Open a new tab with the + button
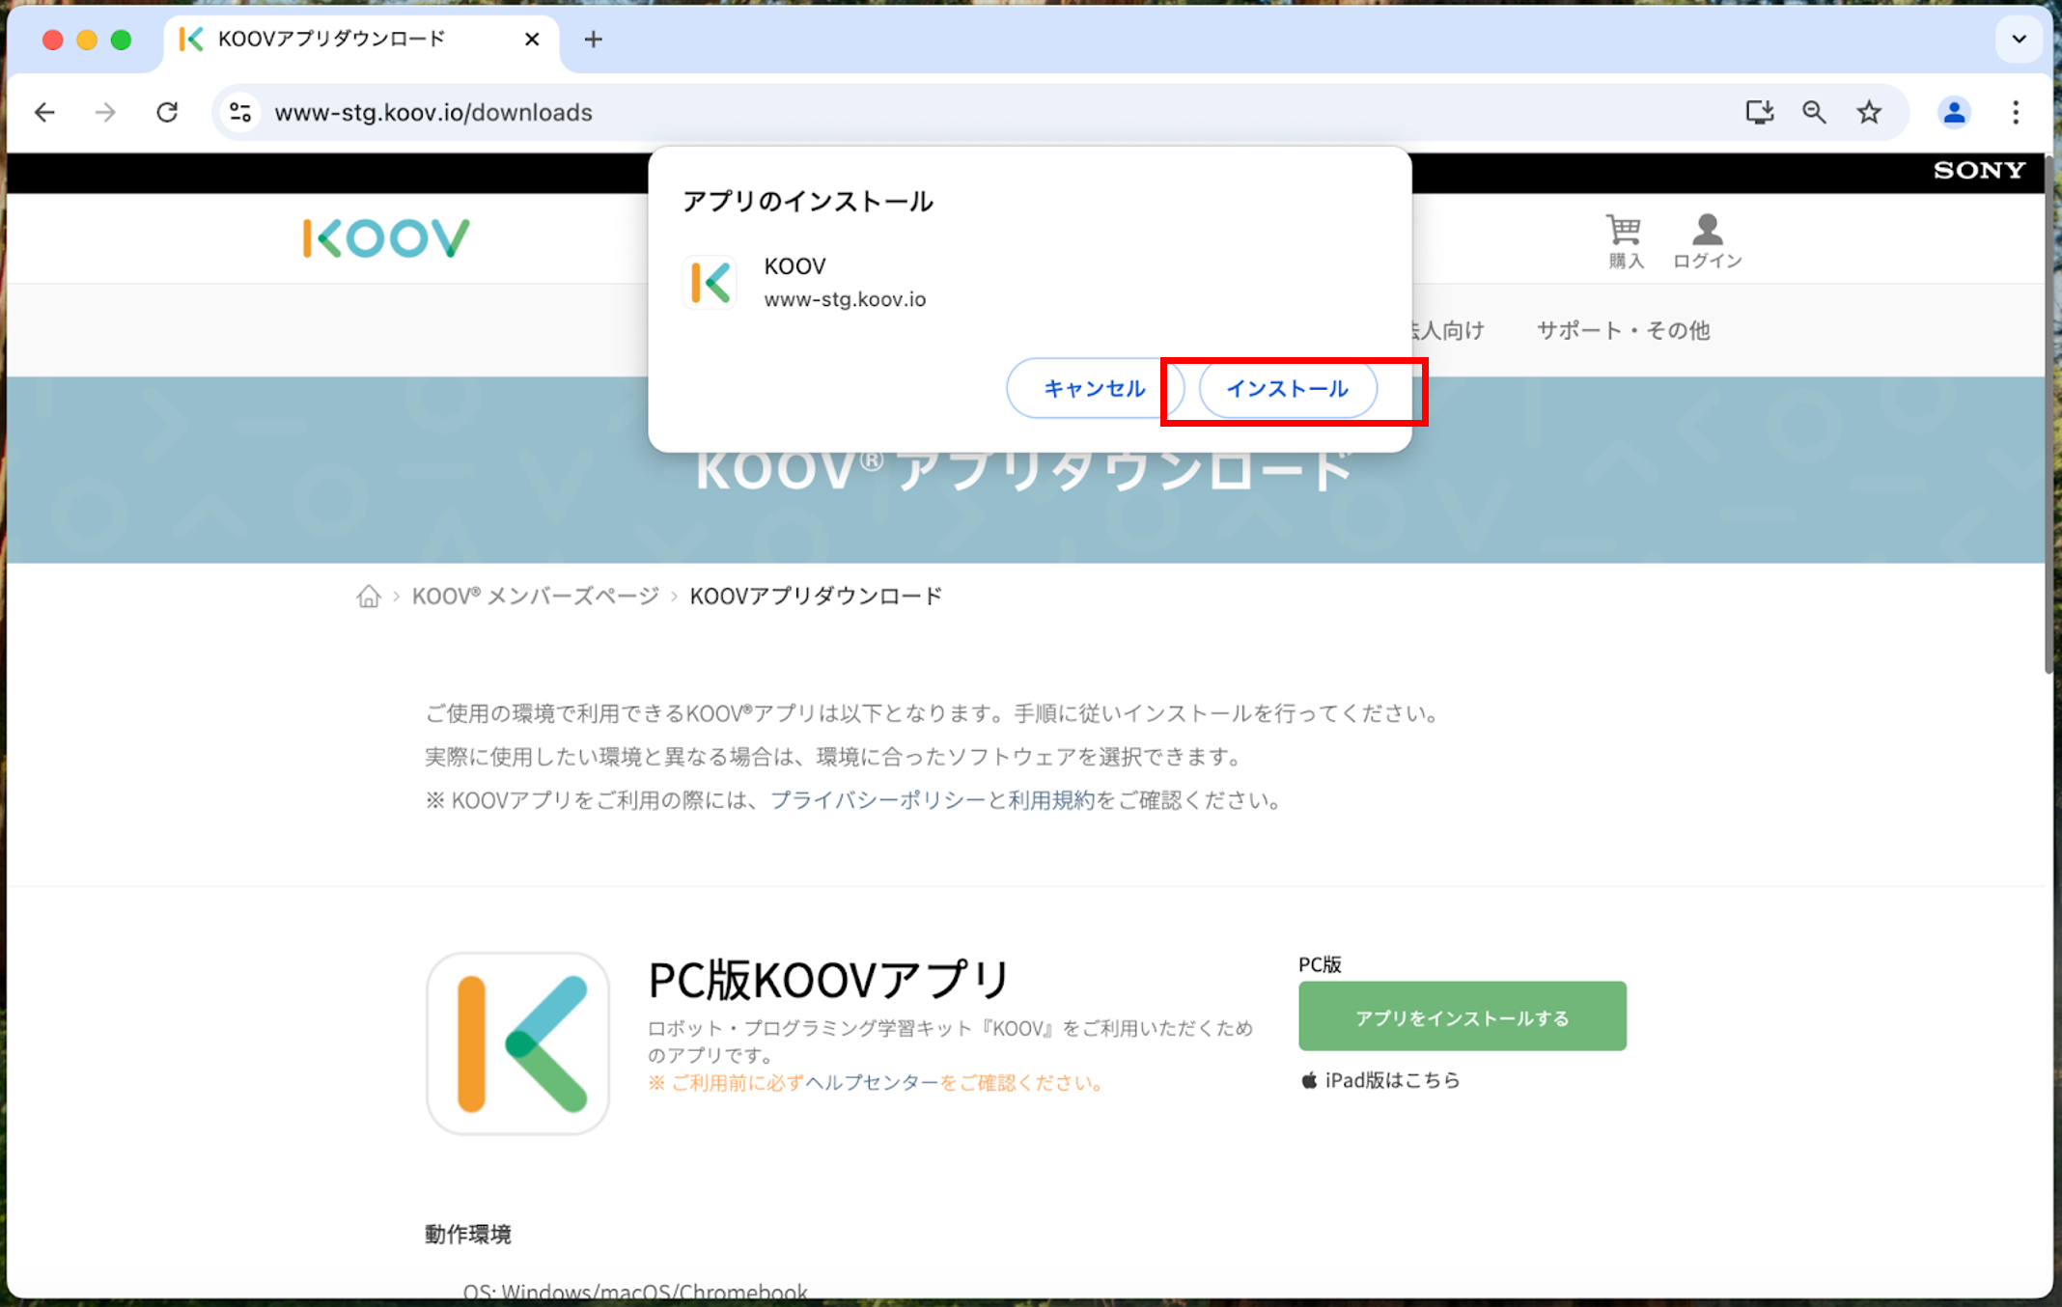This screenshot has width=2062, height=1307. tap(593, 39)
